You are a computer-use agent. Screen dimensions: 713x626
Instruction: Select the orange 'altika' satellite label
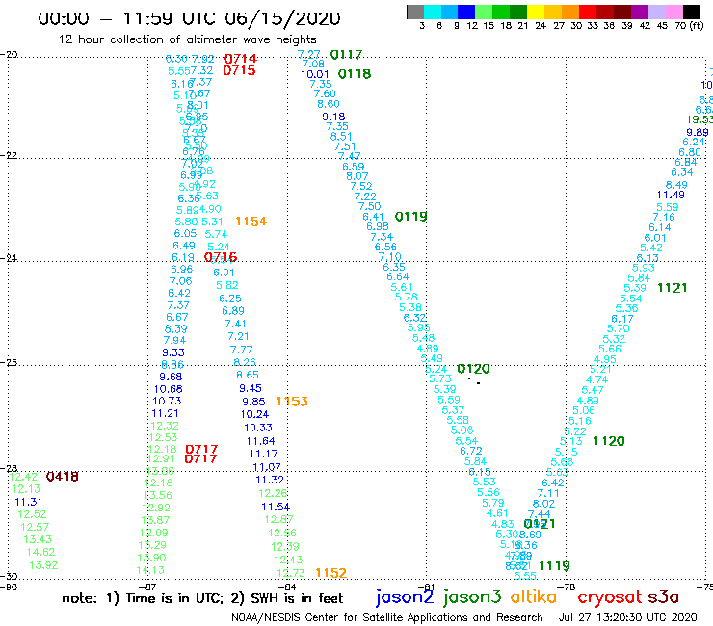[534, 597]
